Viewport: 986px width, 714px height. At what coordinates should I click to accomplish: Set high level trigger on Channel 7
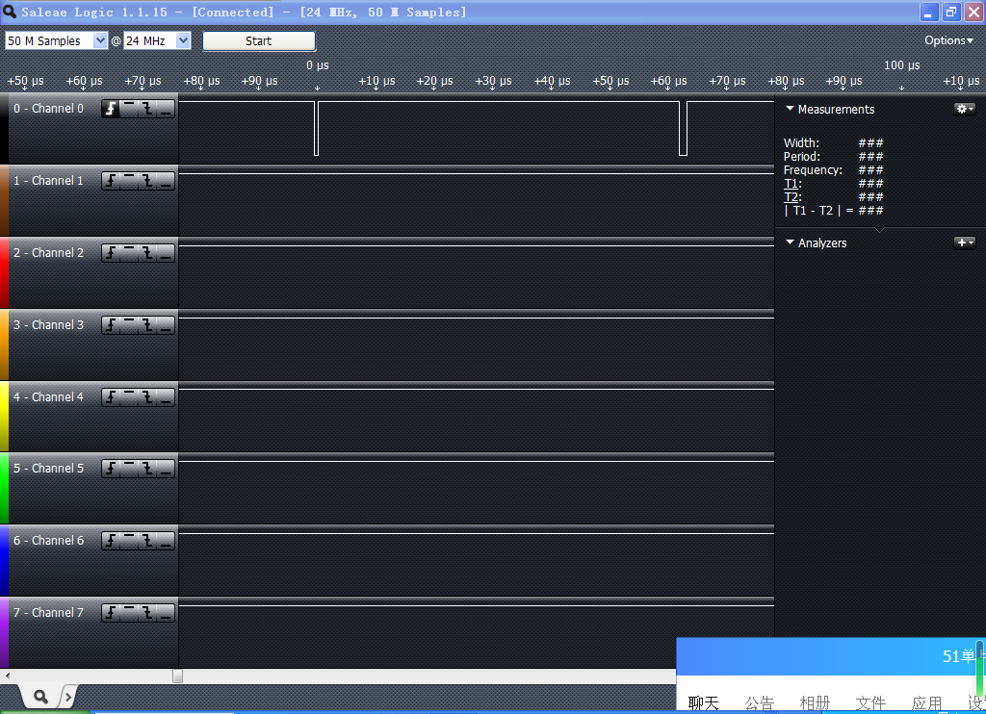click(x=129, y=613)
